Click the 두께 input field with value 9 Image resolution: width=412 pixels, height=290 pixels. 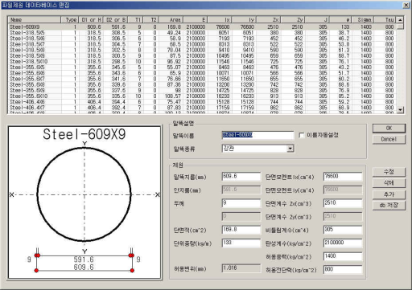tap(241, 203)
